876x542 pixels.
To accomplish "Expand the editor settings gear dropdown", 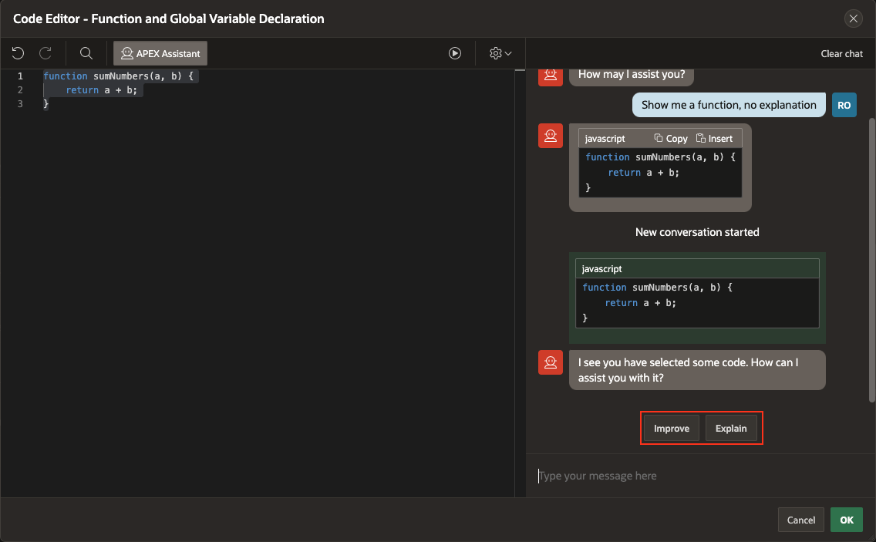I will 500,53.
